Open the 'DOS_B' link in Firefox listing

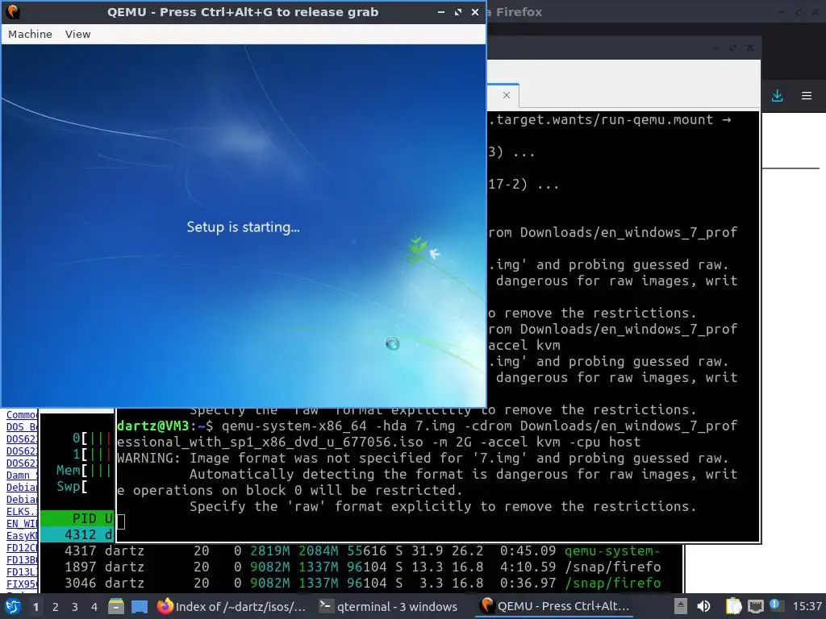point(22,426)
